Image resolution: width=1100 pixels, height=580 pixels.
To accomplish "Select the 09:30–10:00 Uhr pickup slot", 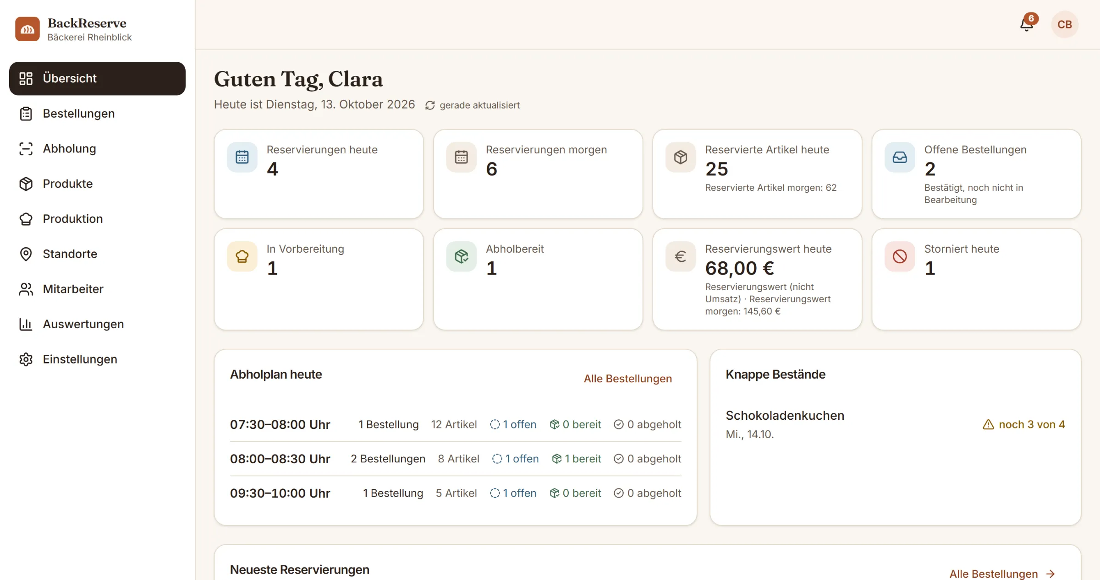I will tap(456, 493).
